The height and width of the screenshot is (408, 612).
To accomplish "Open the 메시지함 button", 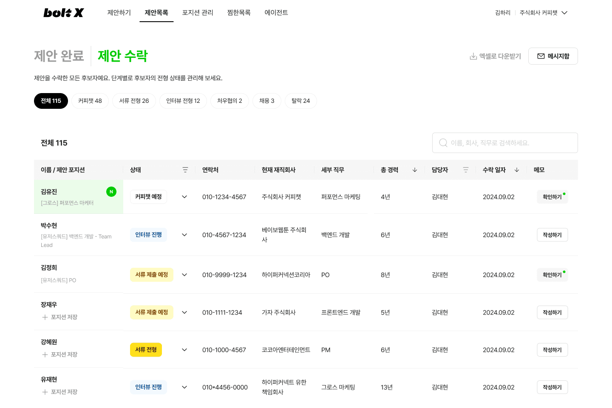I will point(553,56).
